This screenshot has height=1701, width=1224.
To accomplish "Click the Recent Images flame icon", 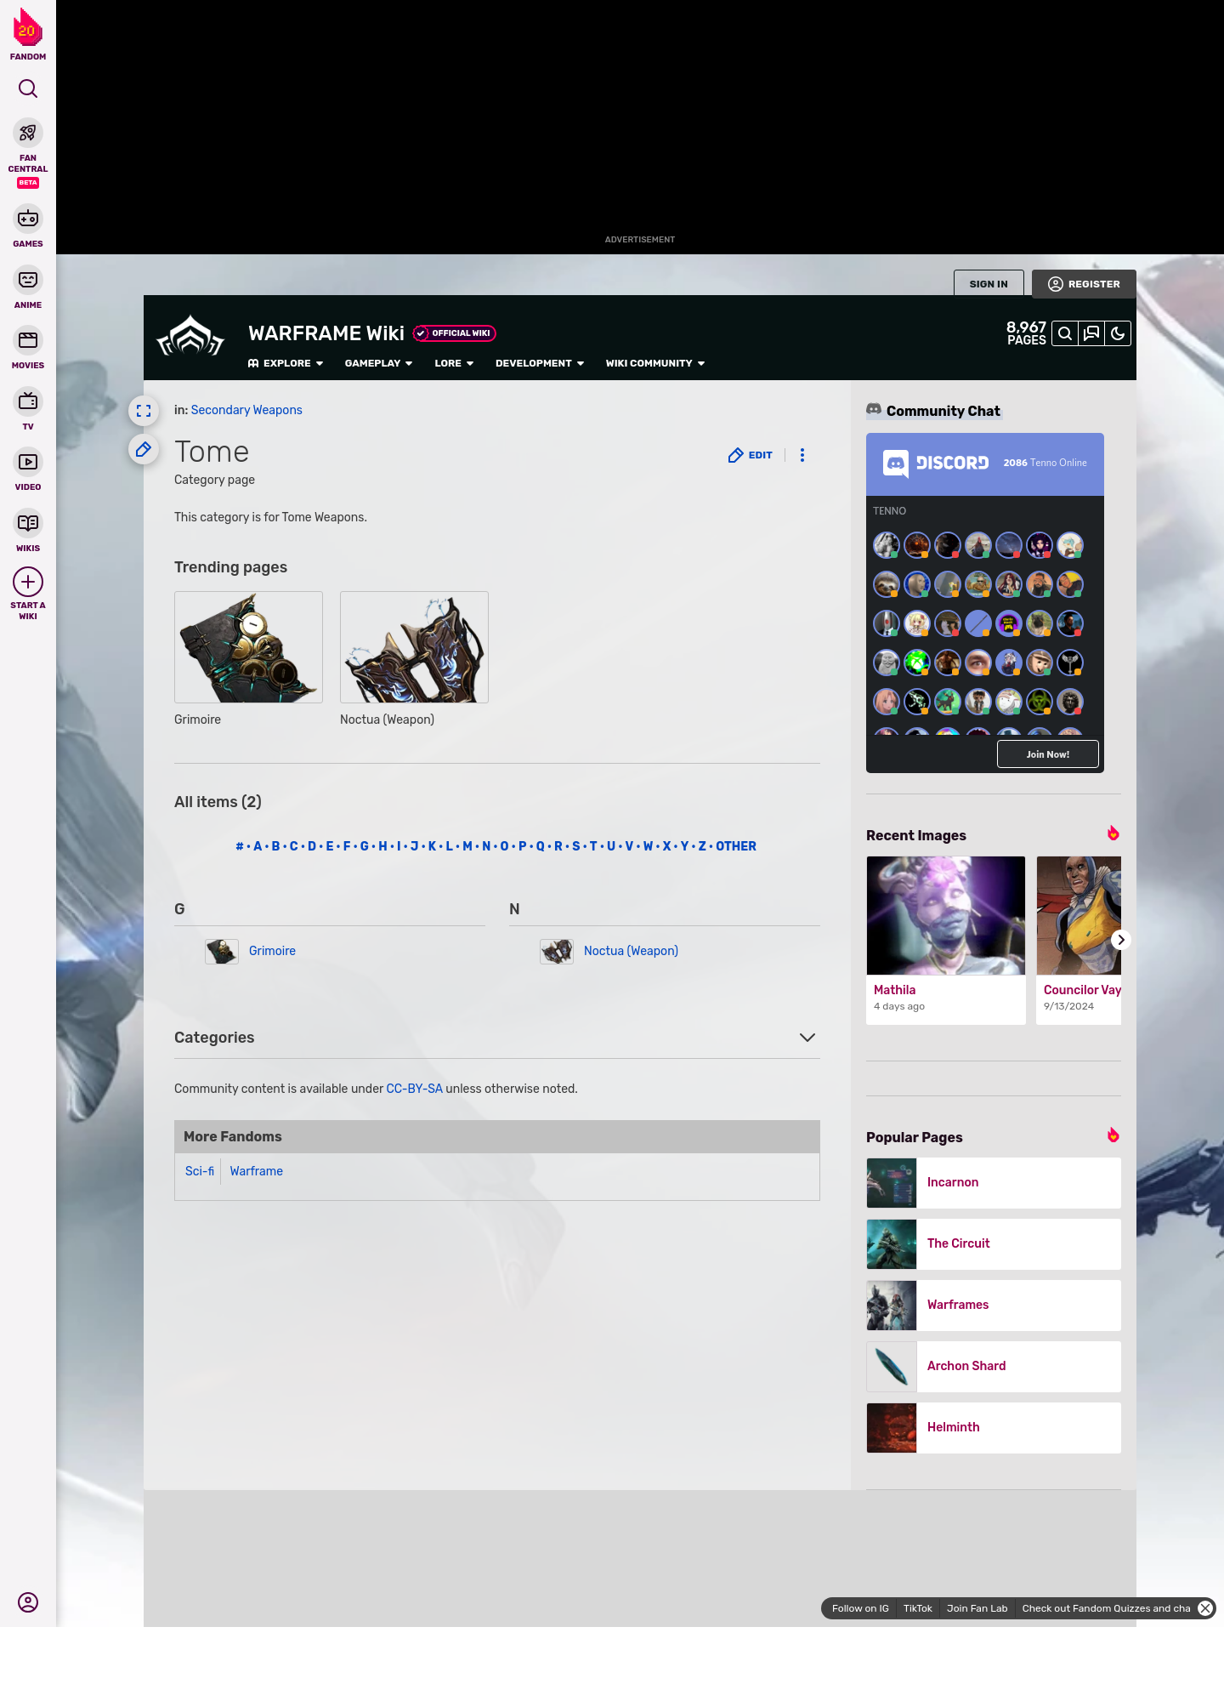I will [x=1113, y=833].
